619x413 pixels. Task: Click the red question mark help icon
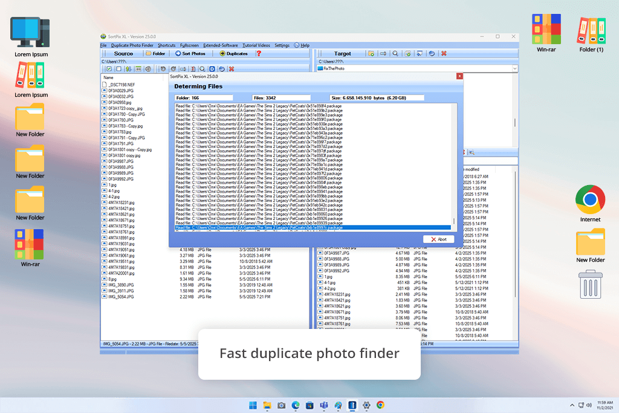click(x=259, y=53)
